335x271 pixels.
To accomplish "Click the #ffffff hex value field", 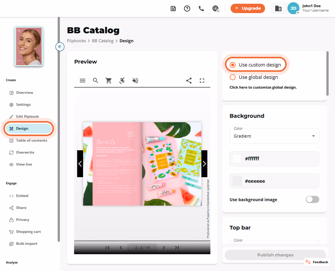I will pyautogui.click(x=274, y=159).
